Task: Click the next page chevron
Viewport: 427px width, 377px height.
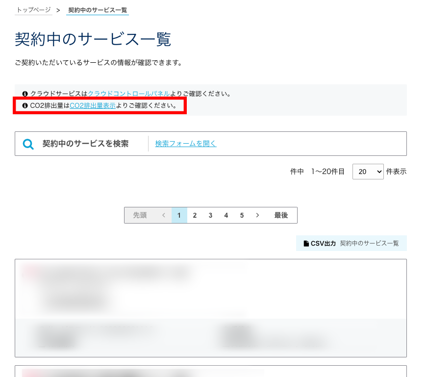Action: coord(257,215)
